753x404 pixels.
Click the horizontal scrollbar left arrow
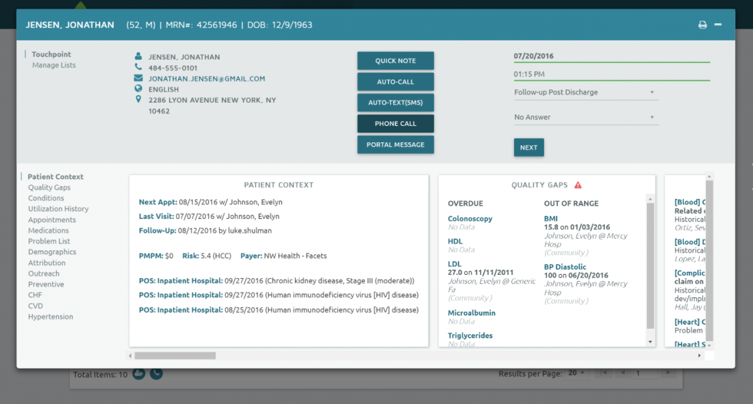pyautogui.click(x=130, y=355)
